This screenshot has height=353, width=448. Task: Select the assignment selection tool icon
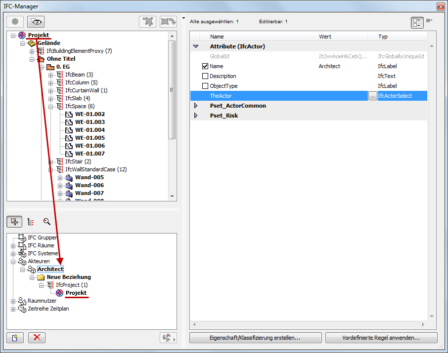click(x=14, y=222)
